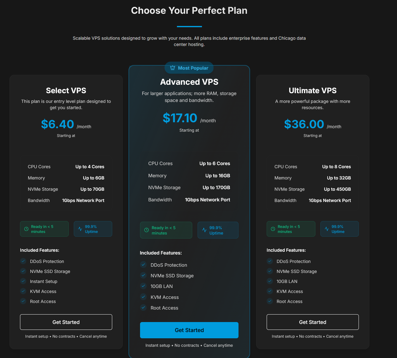Click Advanced VPS 10GB LAN checkmark icon
This screenshot has width=397, height=358.
tap(143, 286)
